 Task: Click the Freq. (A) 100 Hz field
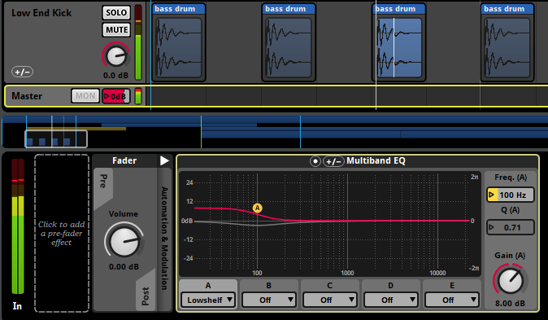point(511,195)
